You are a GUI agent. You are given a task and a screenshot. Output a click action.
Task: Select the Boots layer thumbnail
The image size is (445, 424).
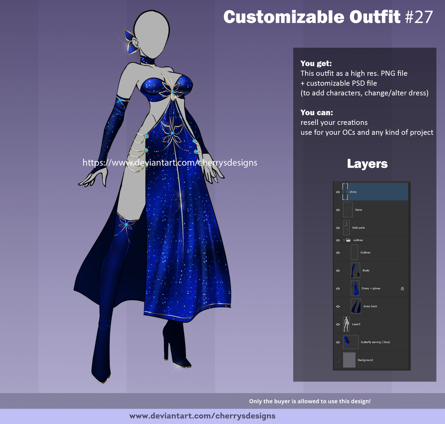[355, 270]
